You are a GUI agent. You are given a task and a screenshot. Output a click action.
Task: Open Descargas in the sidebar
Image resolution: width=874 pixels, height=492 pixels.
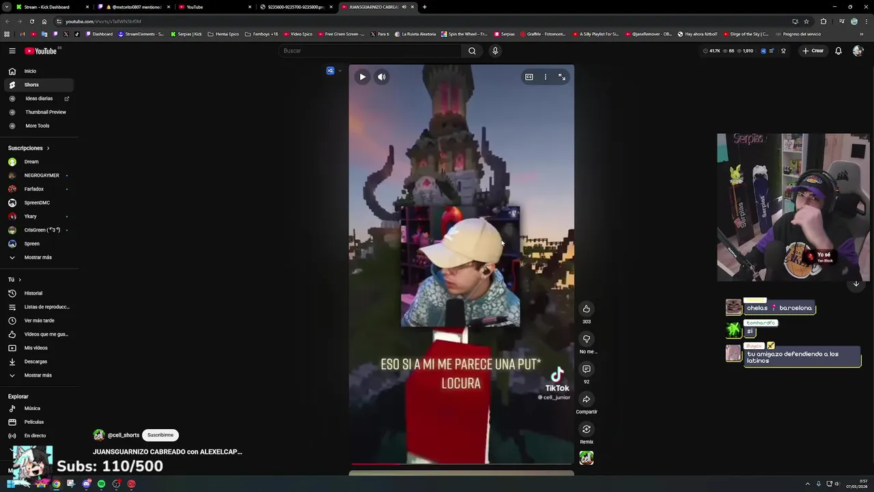[38, 361]
